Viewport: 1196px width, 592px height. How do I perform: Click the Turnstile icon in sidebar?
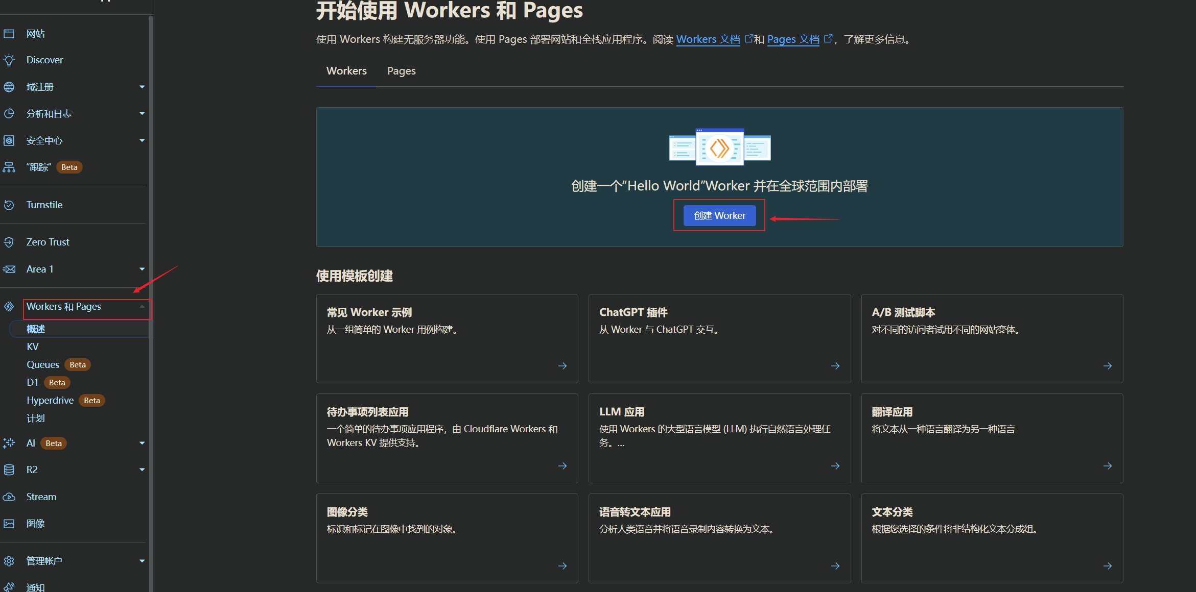[9, 205]
